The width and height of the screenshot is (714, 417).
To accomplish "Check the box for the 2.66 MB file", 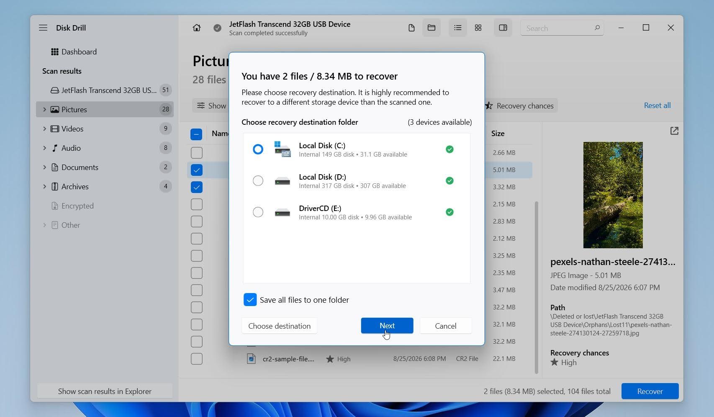I will (196, 153).
